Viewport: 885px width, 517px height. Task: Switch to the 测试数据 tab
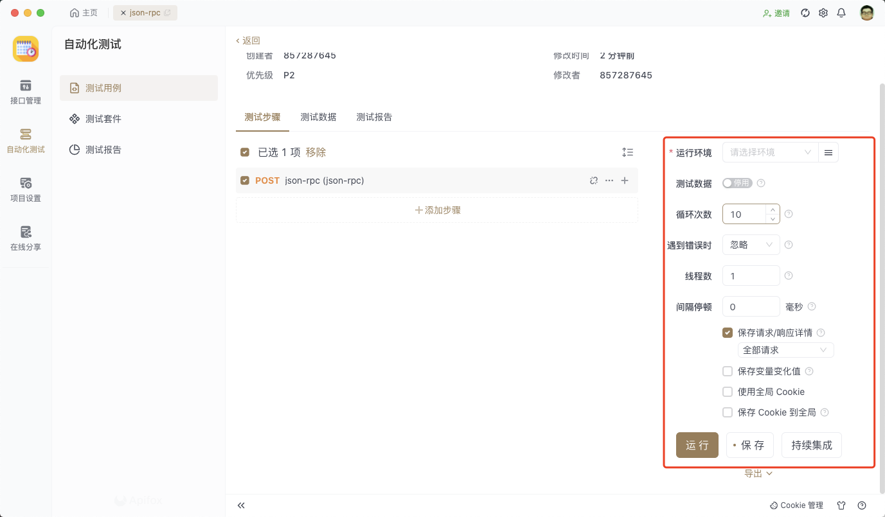(x=318, y=117)
